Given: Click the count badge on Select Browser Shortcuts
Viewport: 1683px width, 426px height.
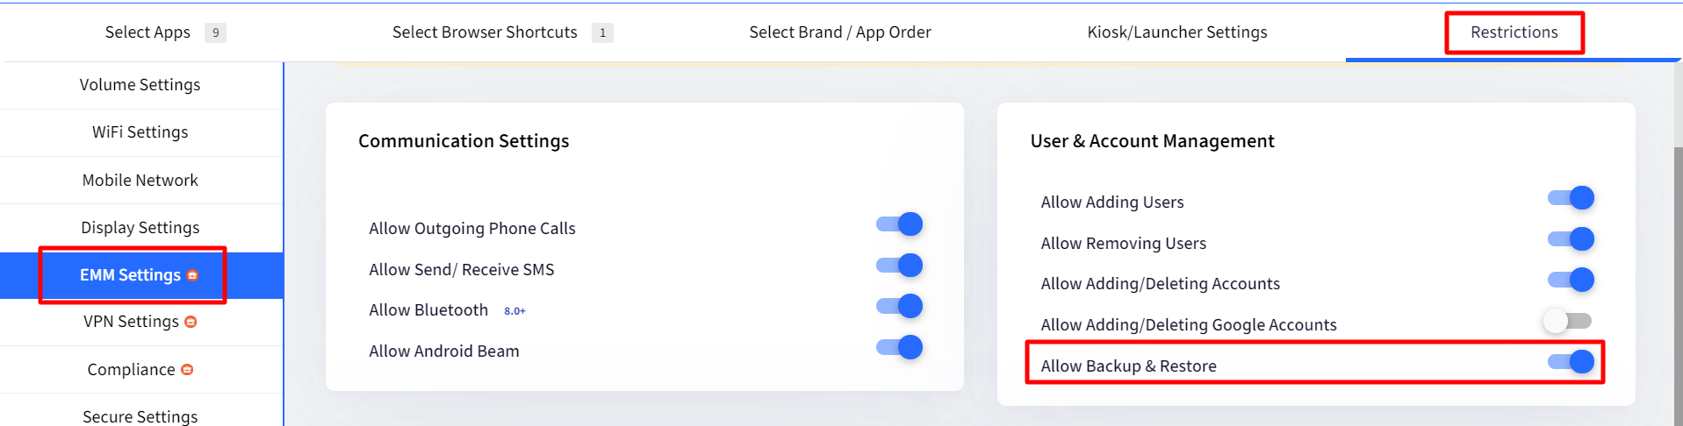Looking at the screenshot, I should pos(602,32).
